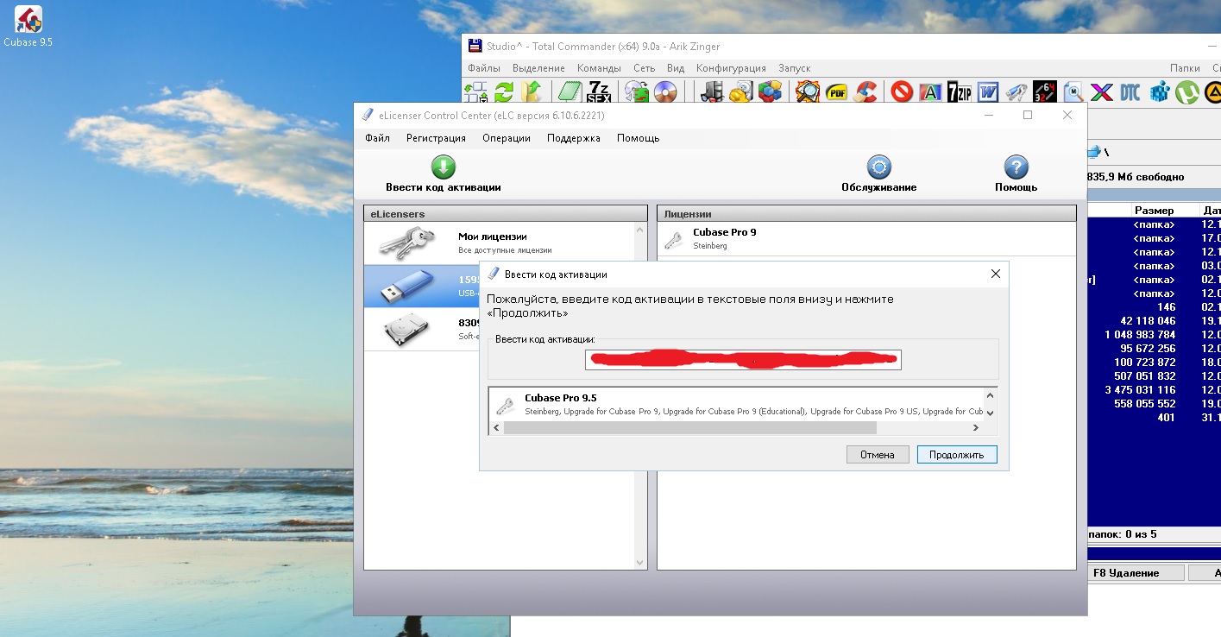Image resolution: width=1221 pixels, height=637 pixels.
Task: Click the 558 055 552 size value
Action: coord(1144,404)
